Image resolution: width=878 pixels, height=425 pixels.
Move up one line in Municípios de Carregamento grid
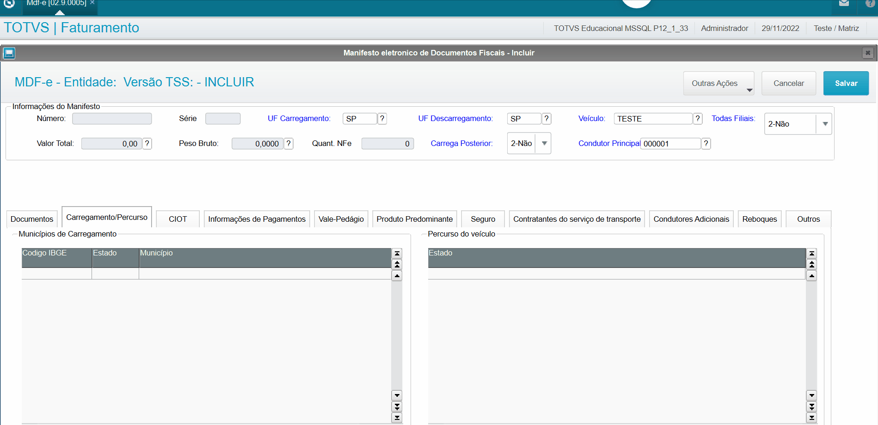(x=397, y=276)
